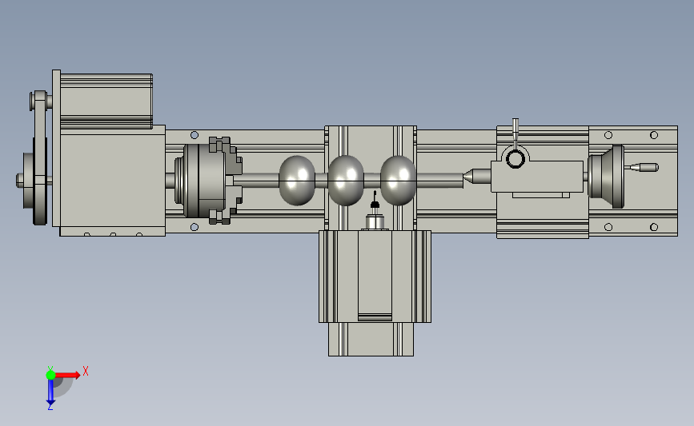Select the spindle motor above the headstock
Viewport: 694px width, 426px height.
pos(106,102)
